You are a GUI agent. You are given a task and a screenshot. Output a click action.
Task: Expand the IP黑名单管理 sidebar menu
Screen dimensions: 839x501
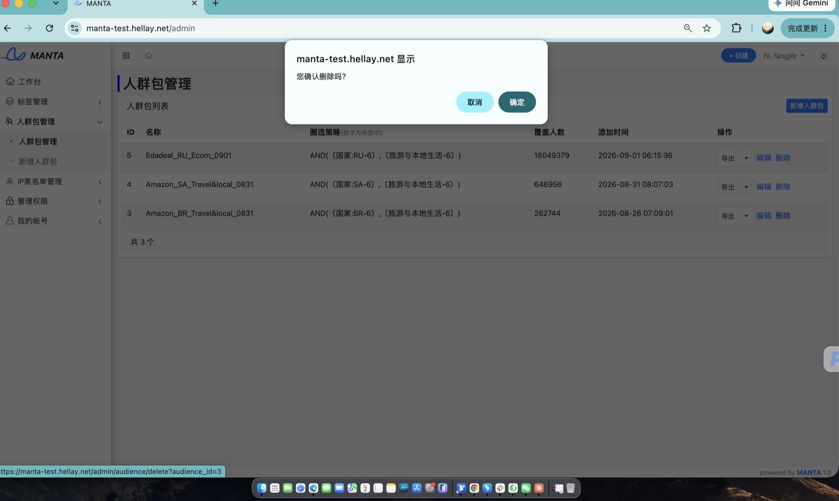(55, 181)
